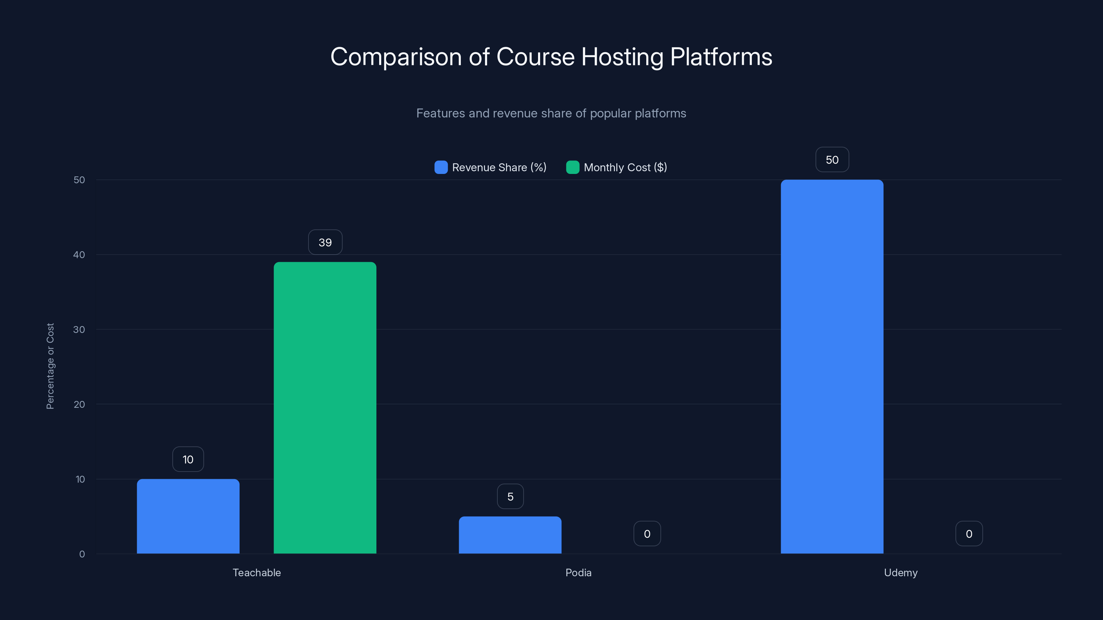Click the subtitle about features and revenue share
Viewport: 1103px width, 620px height.
[551, 113]
